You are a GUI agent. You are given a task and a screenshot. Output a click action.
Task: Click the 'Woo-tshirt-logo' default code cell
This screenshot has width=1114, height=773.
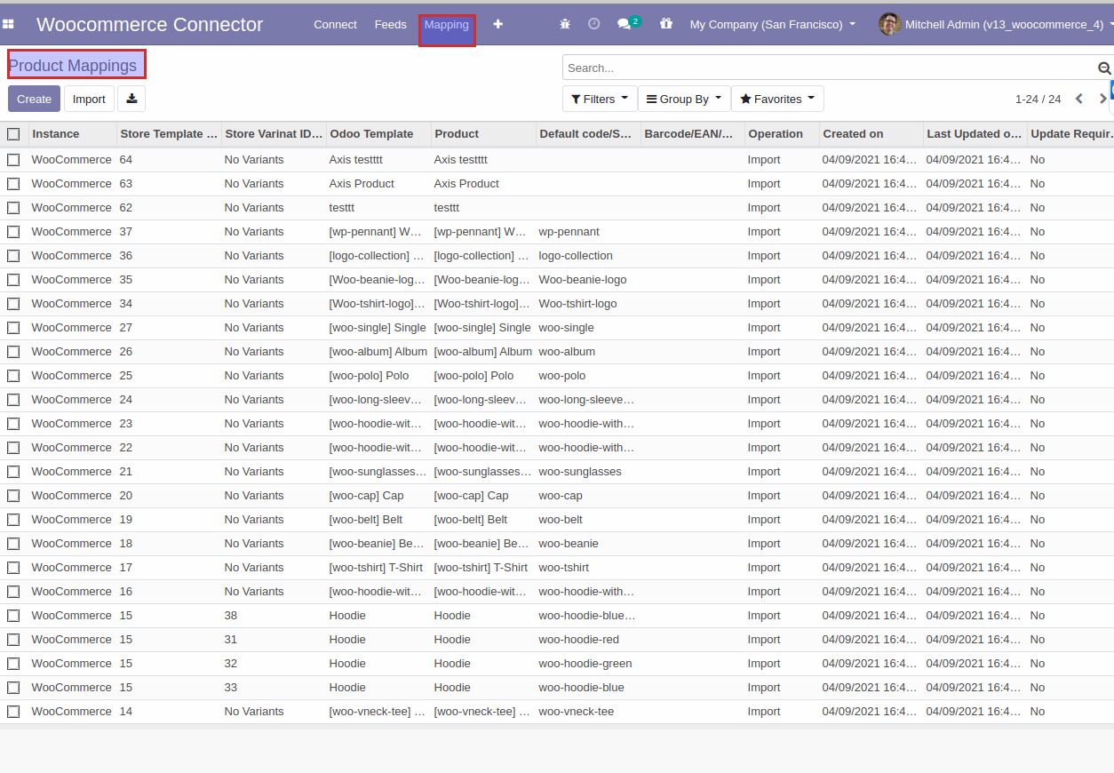(x=588, y=304)
